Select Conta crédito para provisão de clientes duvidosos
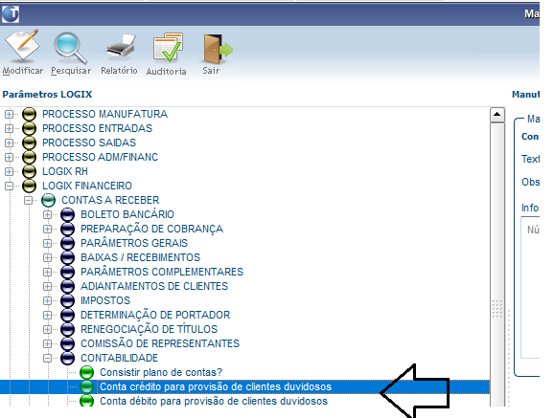Viewport: 554px width, 418px height. [x=216, y=387]
